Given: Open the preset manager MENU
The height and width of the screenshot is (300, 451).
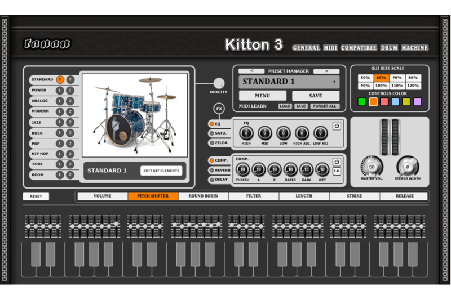Looking at the screenshot, I should pyautogui.click(x=262, y=96).
